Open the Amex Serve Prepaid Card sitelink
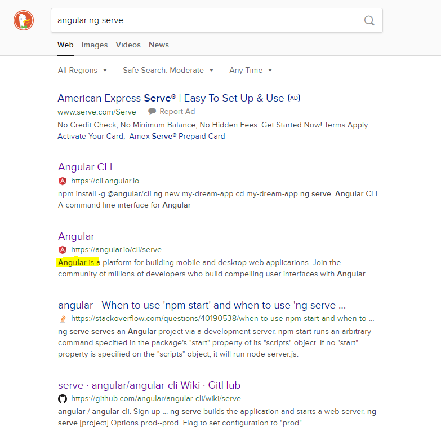Image resolution: width=441 pixels, height=440 pixels. (177, 136)
